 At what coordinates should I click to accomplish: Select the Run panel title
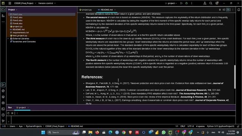[x=10, y=107]
